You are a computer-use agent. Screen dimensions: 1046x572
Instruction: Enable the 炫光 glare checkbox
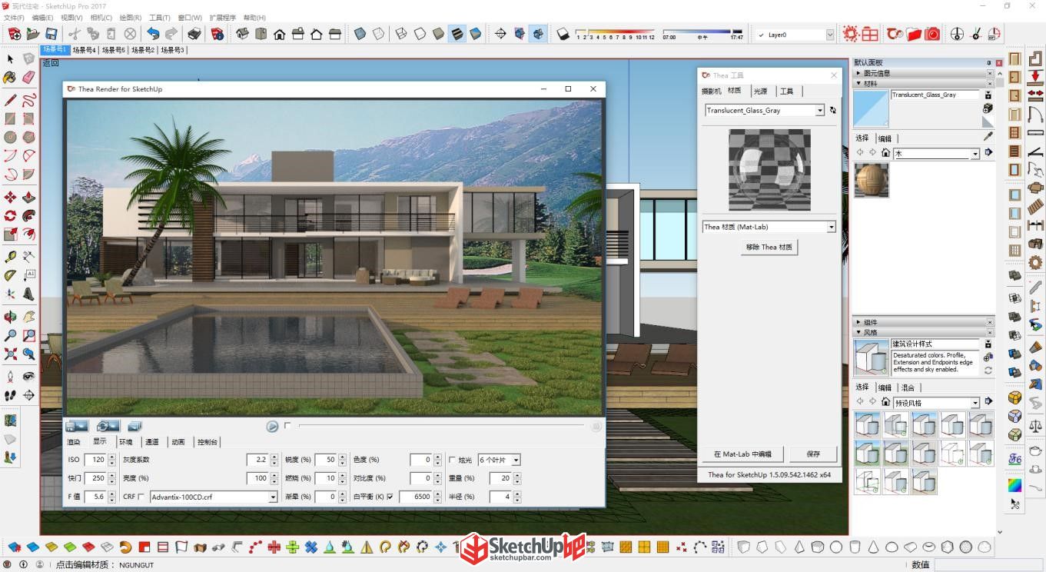coord(452,460)
